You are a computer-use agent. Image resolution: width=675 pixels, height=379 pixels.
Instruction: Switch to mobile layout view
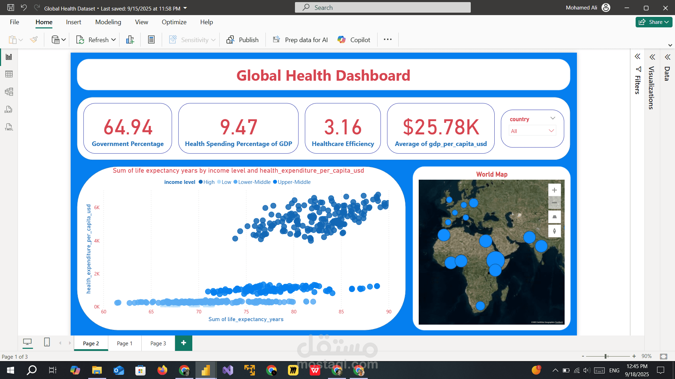point(47,342)
